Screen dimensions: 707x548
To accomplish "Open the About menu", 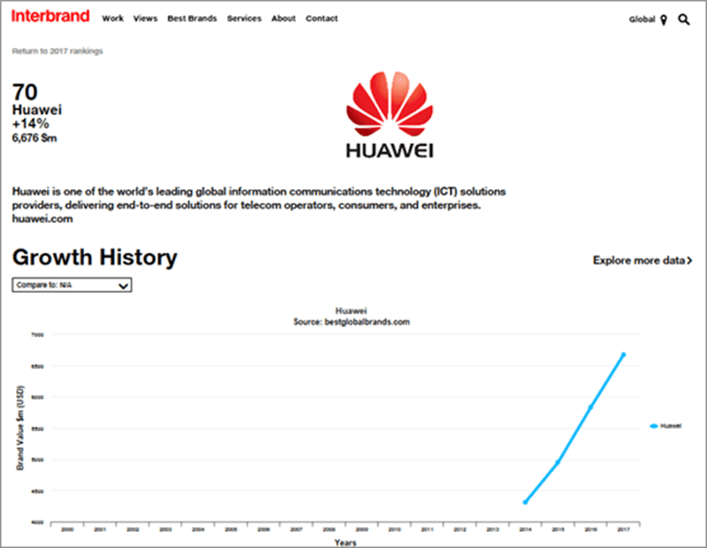I will (283, 19).
